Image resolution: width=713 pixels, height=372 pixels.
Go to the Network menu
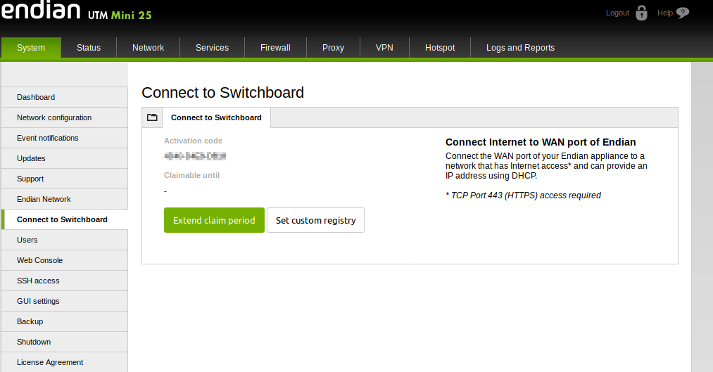pyautogui.click(x=148, y=48)
